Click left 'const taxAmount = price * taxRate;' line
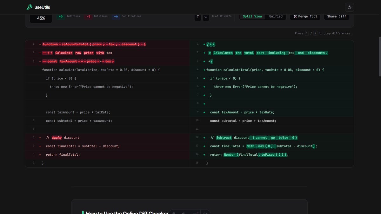 (107, 112)
